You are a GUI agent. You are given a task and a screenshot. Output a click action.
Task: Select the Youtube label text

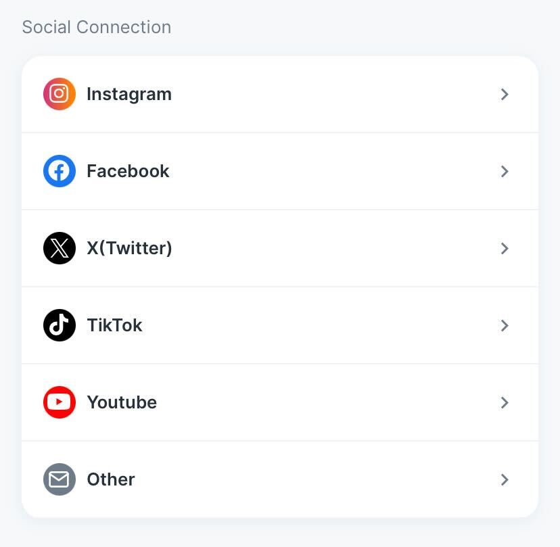coord(122,402)
